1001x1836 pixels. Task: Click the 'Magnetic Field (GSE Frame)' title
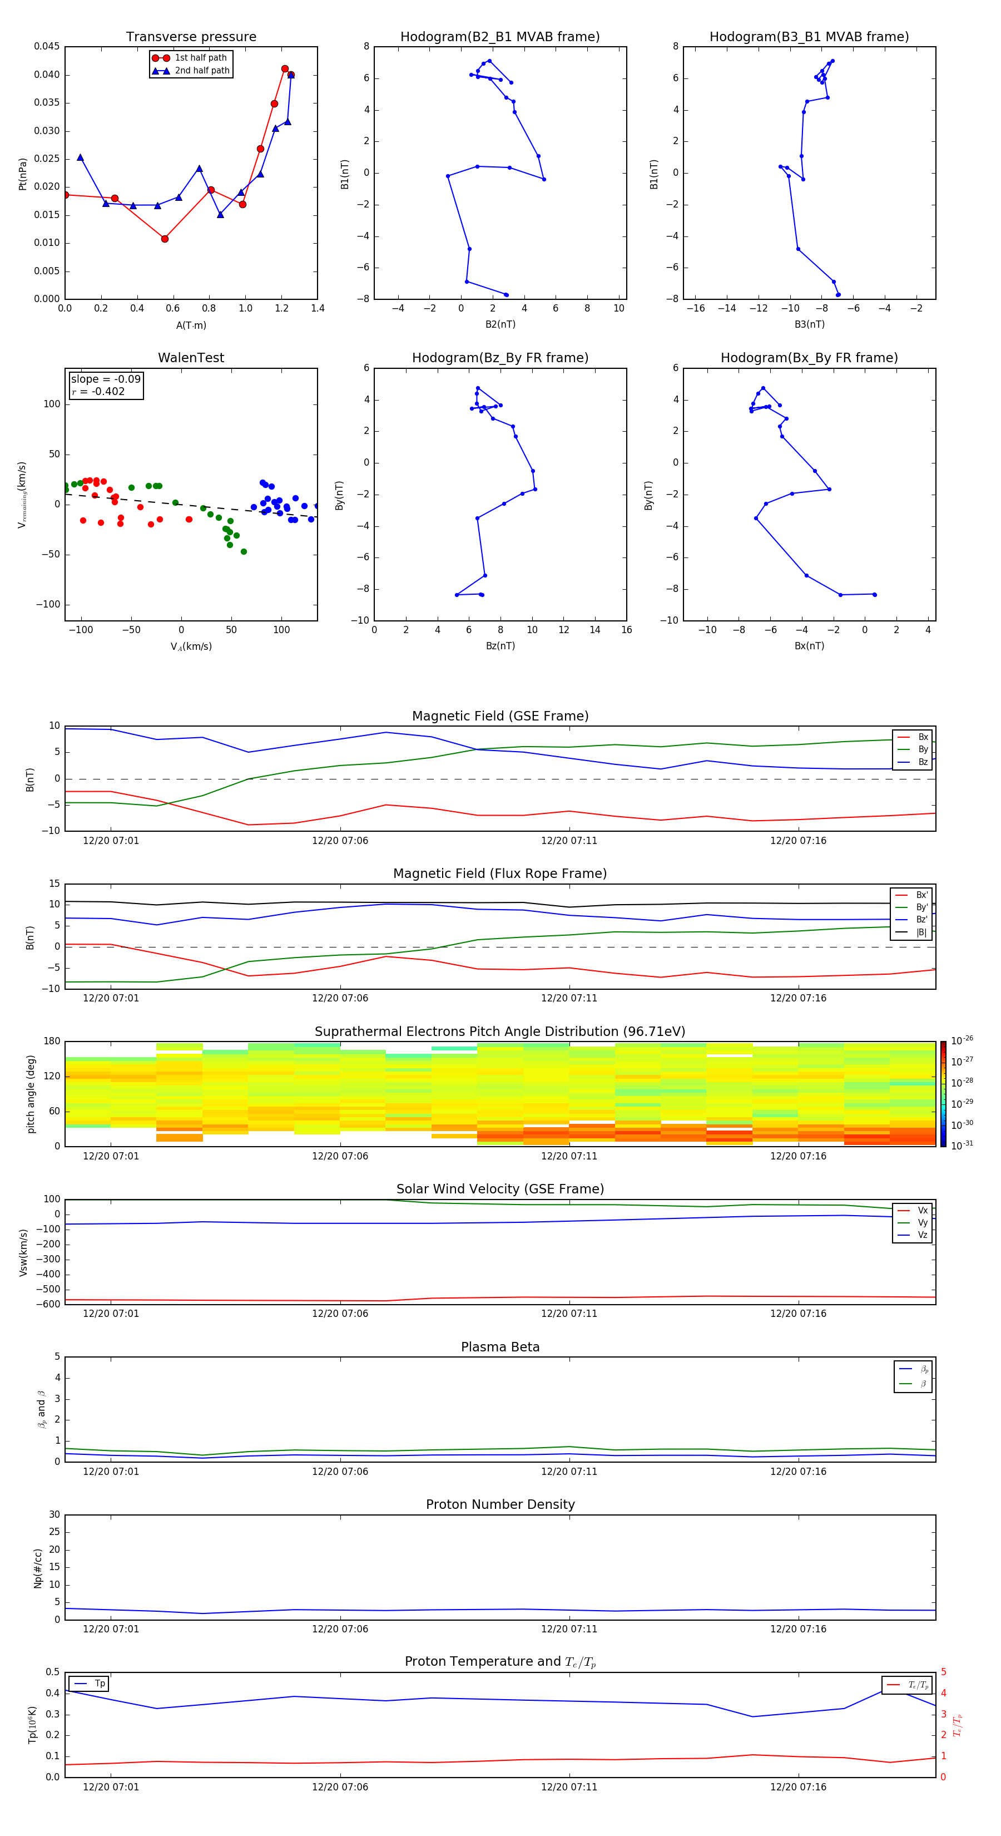click(x=500, y=715)
